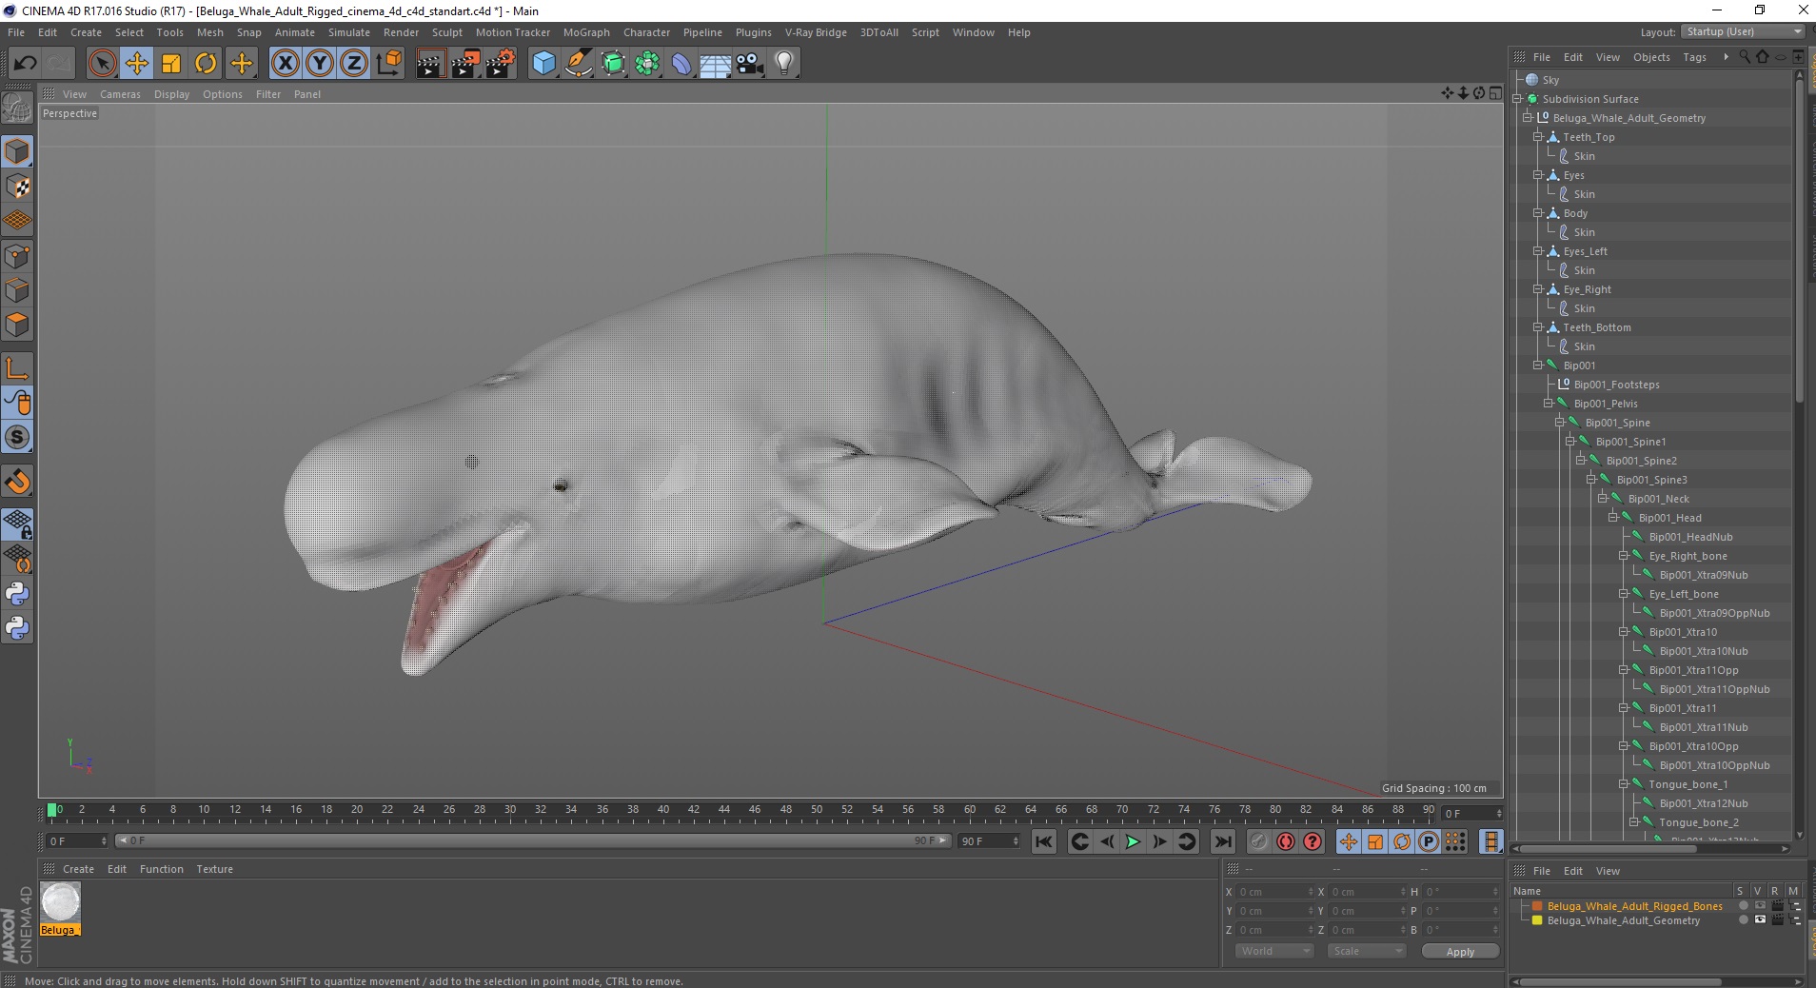Toggle position keyframe recording icon
The width and height of the screenshot is (1816, 988).
coord(1349,841)
